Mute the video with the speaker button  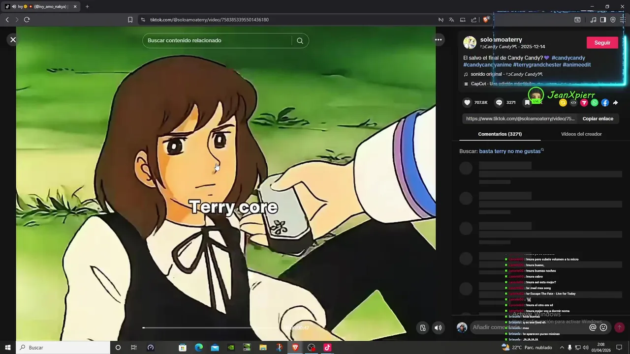coord(438,327)
